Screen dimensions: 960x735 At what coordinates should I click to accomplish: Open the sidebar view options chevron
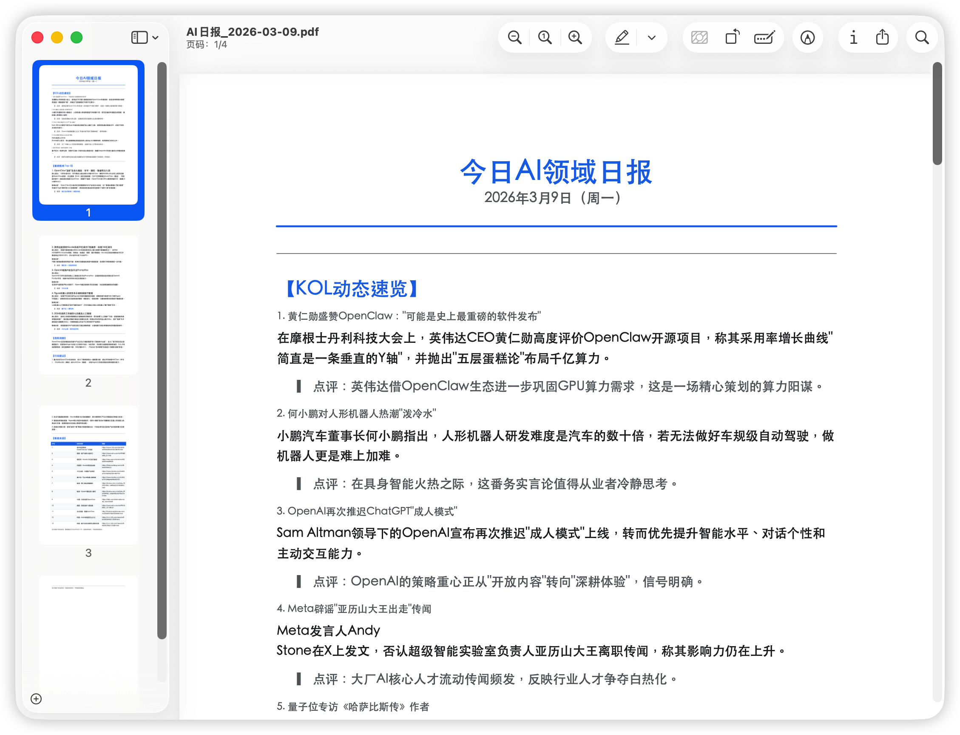point(156,37)
